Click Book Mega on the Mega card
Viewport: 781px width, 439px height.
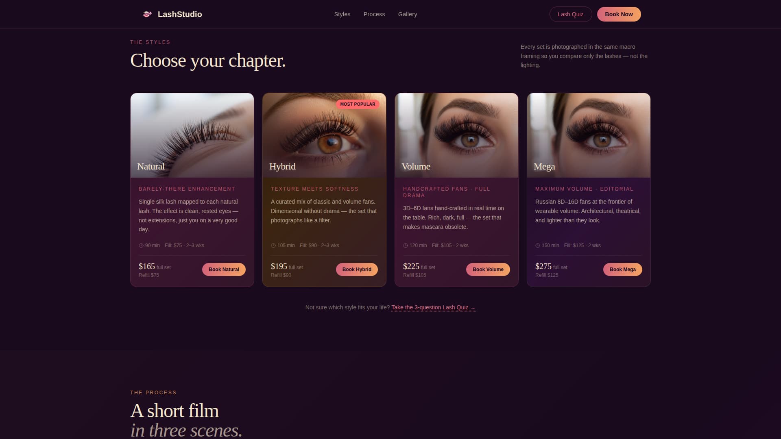(622, 269)
